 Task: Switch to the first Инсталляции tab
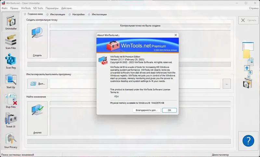(56, 14)
